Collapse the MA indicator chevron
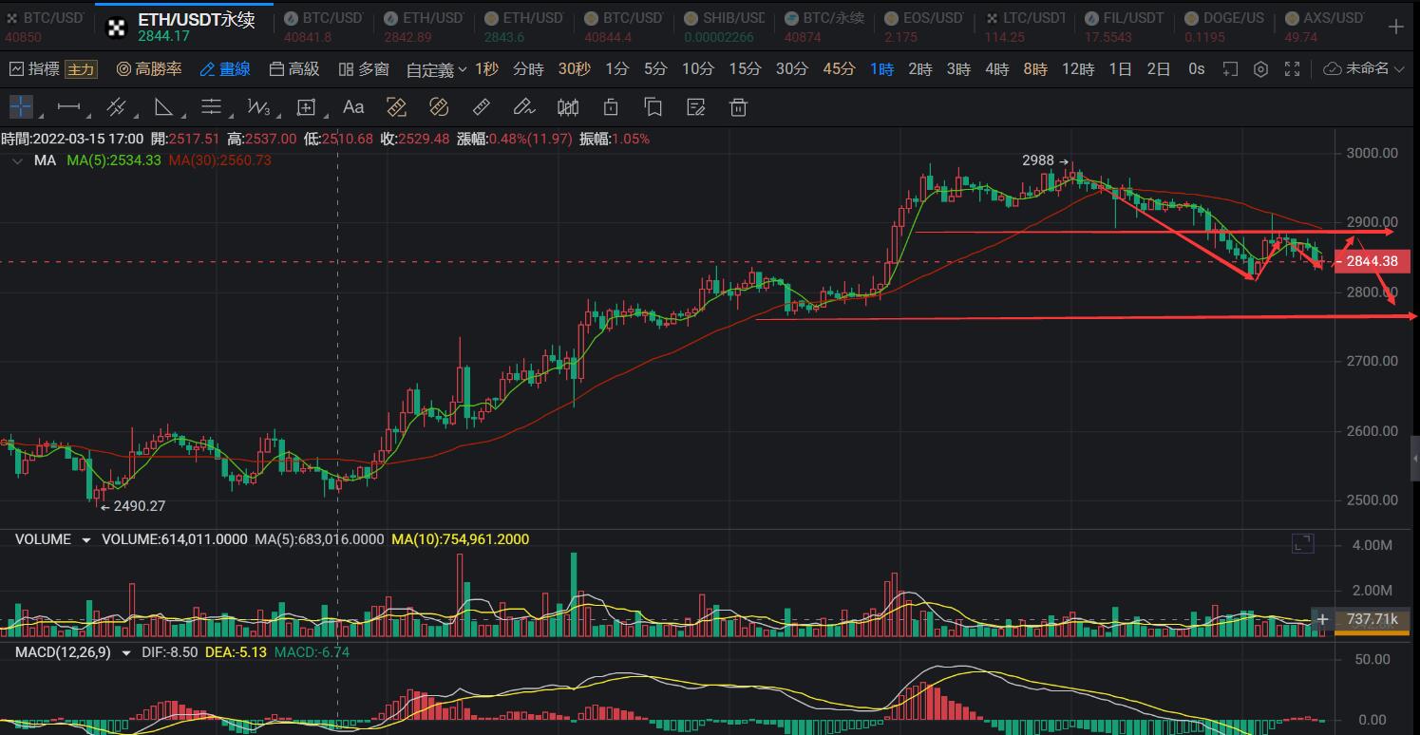The image size is (1420, 735). point(16,161)
